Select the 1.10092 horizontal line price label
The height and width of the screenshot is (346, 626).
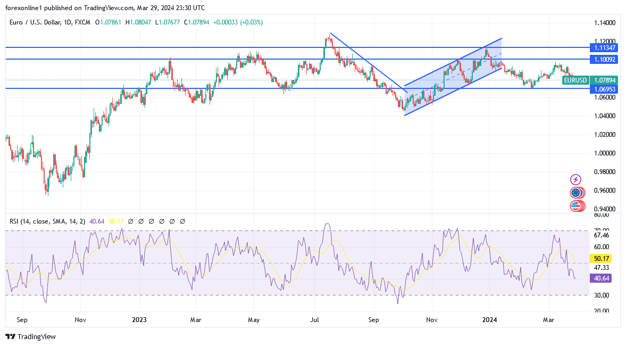coord(604,60)
